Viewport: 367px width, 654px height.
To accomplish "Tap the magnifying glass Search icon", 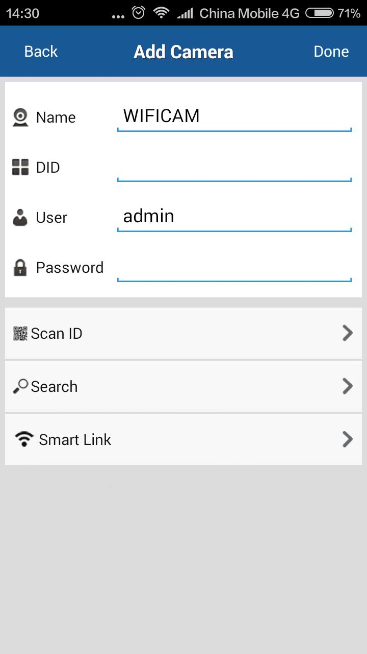I will (20, 387).
